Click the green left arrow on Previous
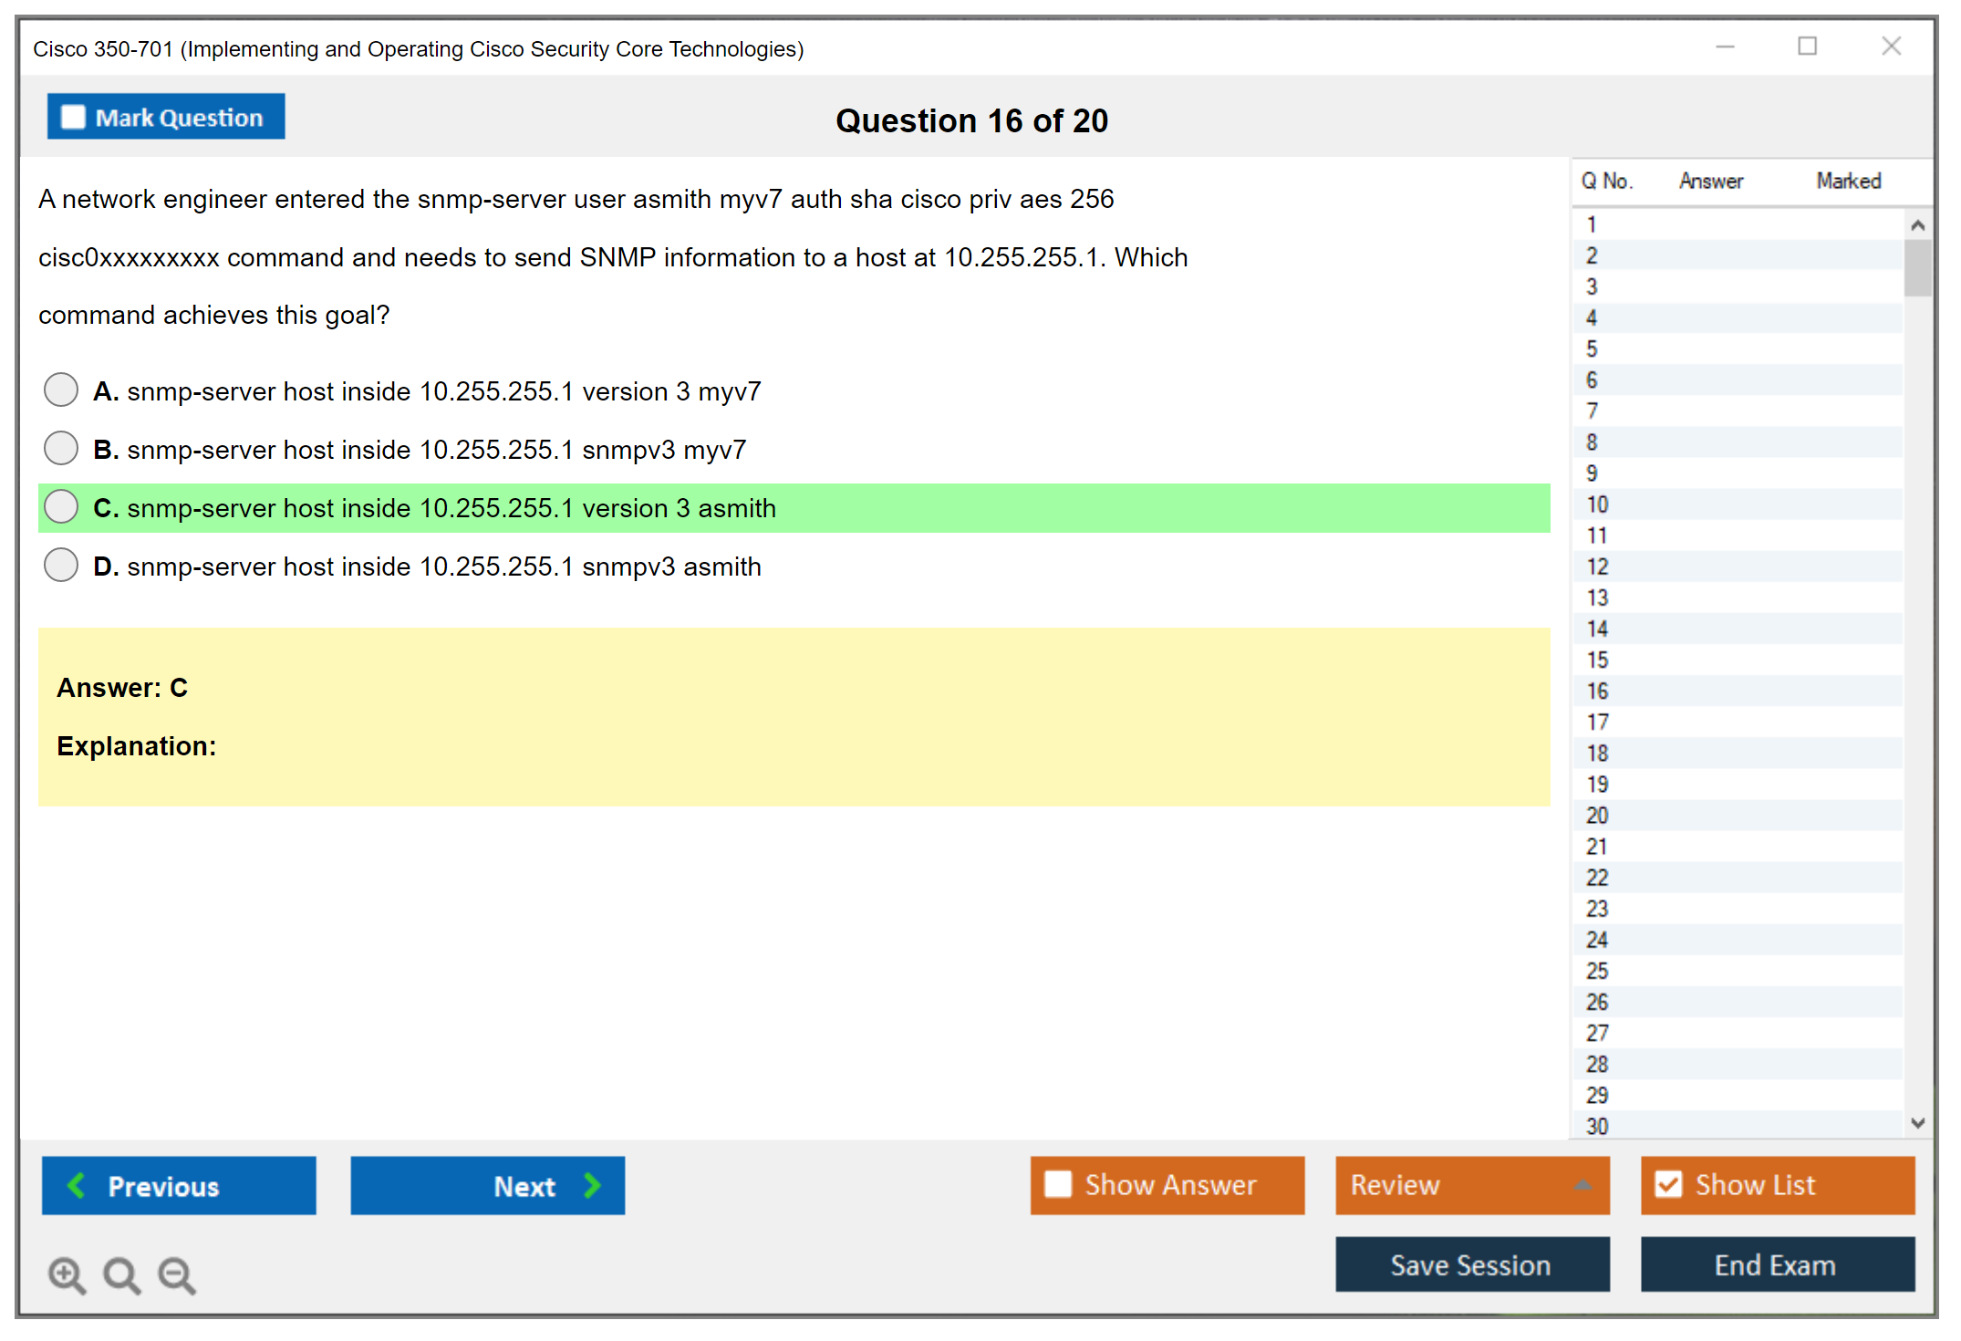The height and width of the screenshot is (1341, 1961). [x=78, y=1185]
